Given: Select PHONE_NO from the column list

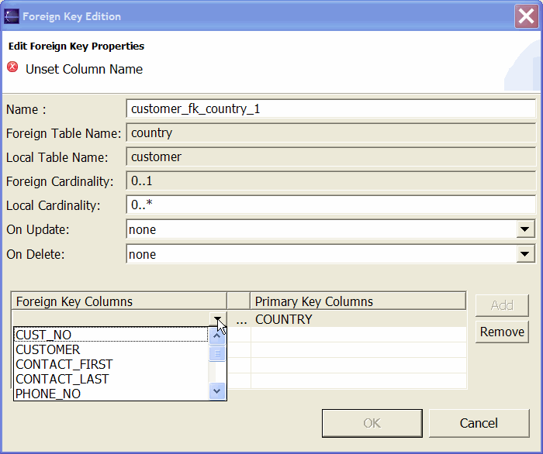Looking at the screenshot, I should (111, 394).
